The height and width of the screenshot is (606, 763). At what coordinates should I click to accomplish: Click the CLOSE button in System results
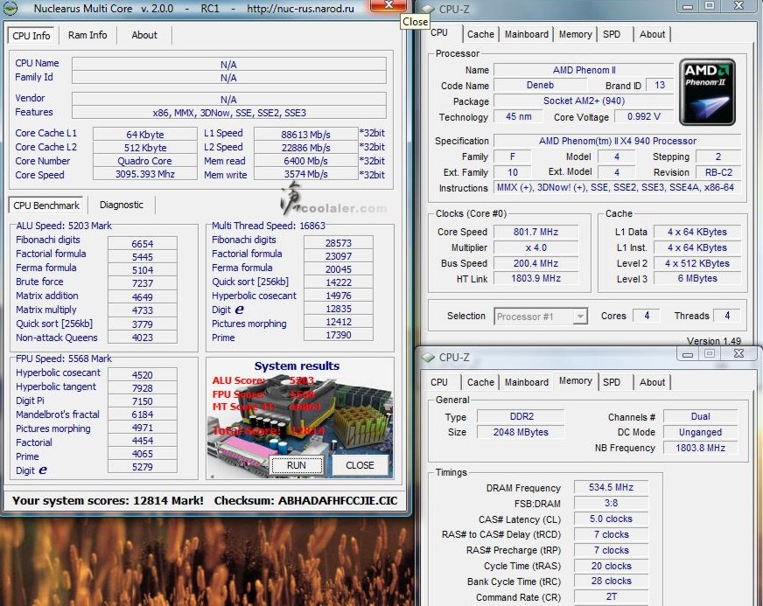360,465
